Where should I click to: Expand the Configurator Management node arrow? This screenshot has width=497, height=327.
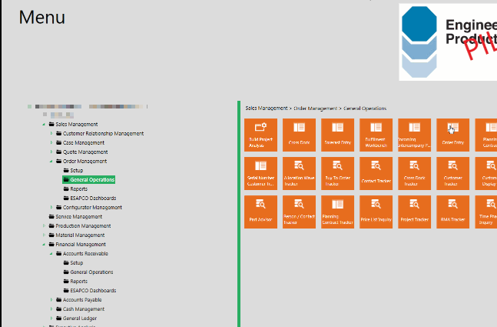(51, 207)
